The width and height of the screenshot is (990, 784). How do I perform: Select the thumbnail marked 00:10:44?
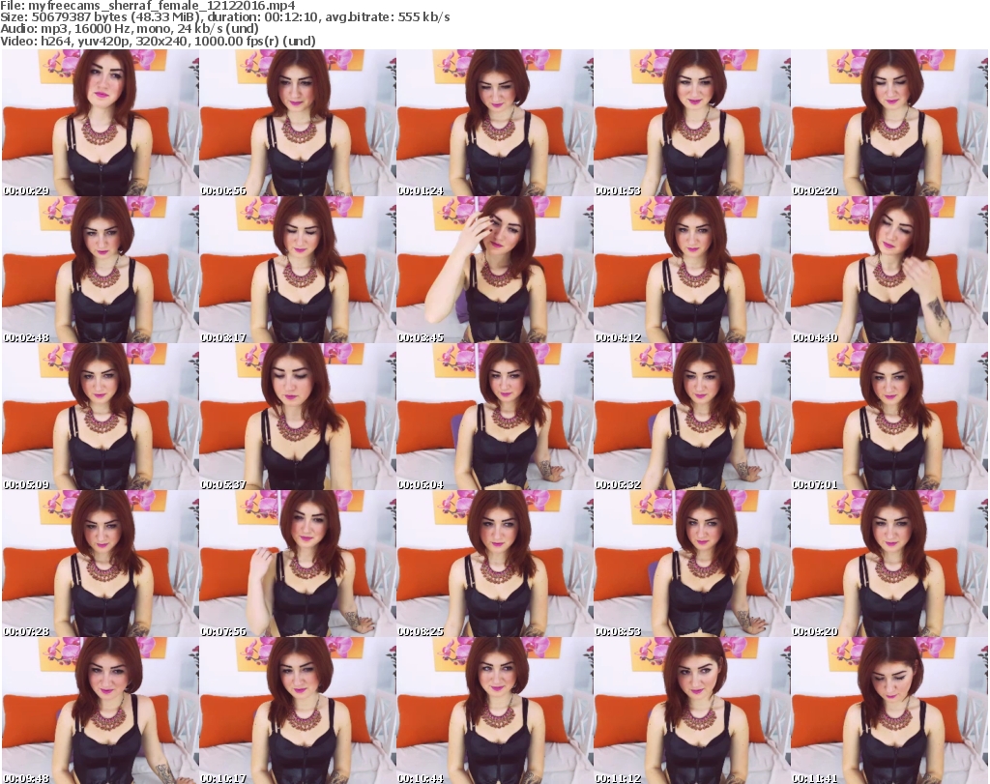tap(494, 711)
